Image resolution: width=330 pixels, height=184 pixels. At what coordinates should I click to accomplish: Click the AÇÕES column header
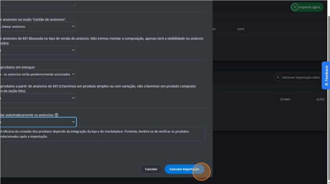320,99
